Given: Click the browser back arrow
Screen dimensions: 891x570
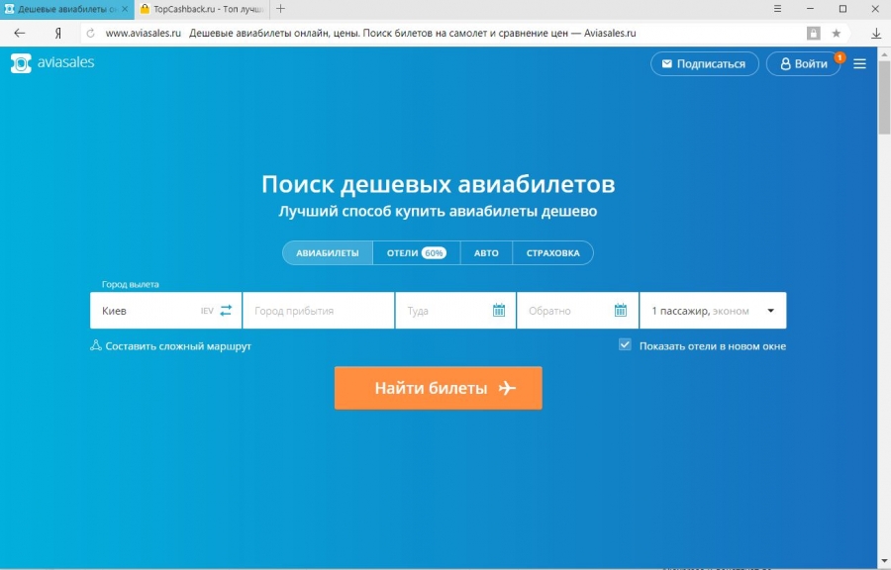Looking at the screenshot, I should [20, 33].
